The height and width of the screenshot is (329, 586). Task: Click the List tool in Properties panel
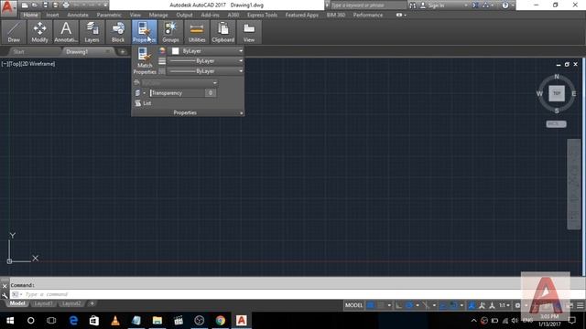click(143, 103)
